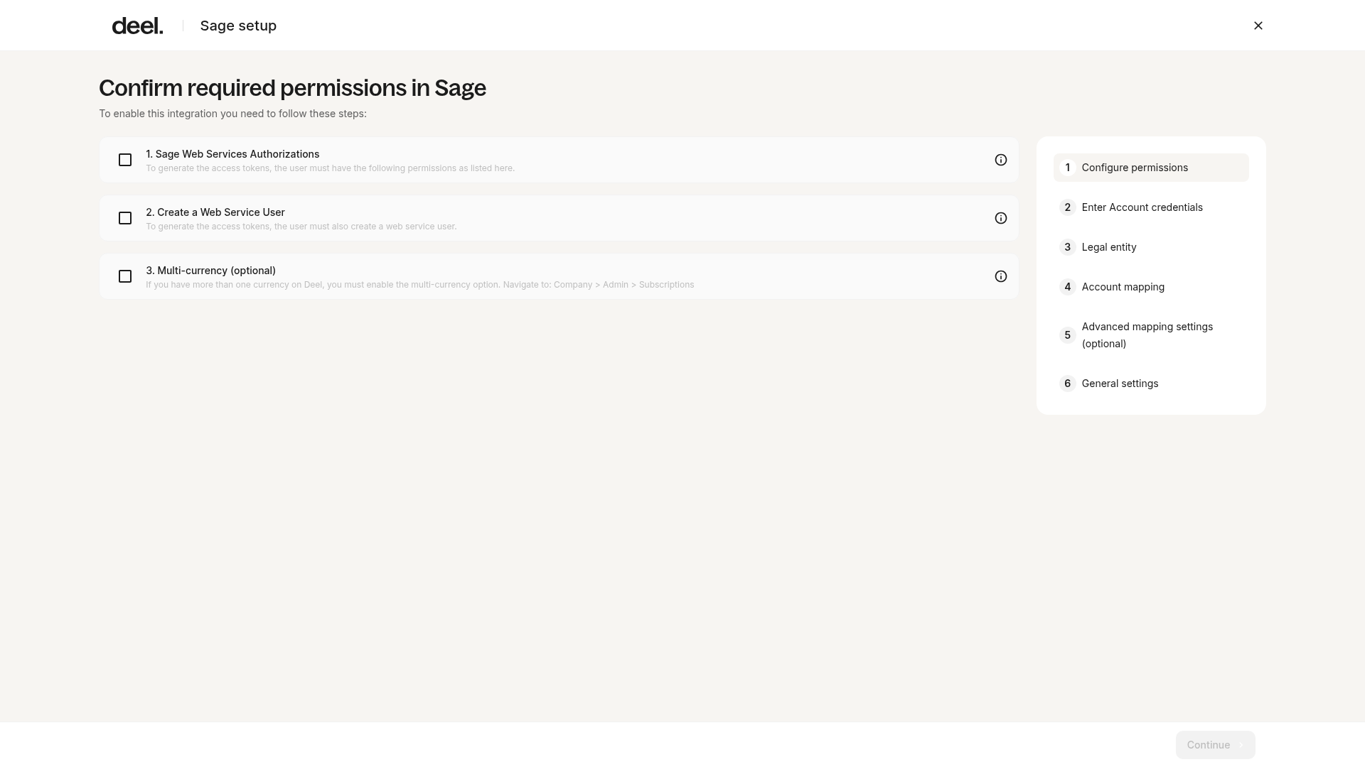Screen dimensions: 1365x767
Task: Click '3. Multi-currency (optional)' title
Action: 210,271
